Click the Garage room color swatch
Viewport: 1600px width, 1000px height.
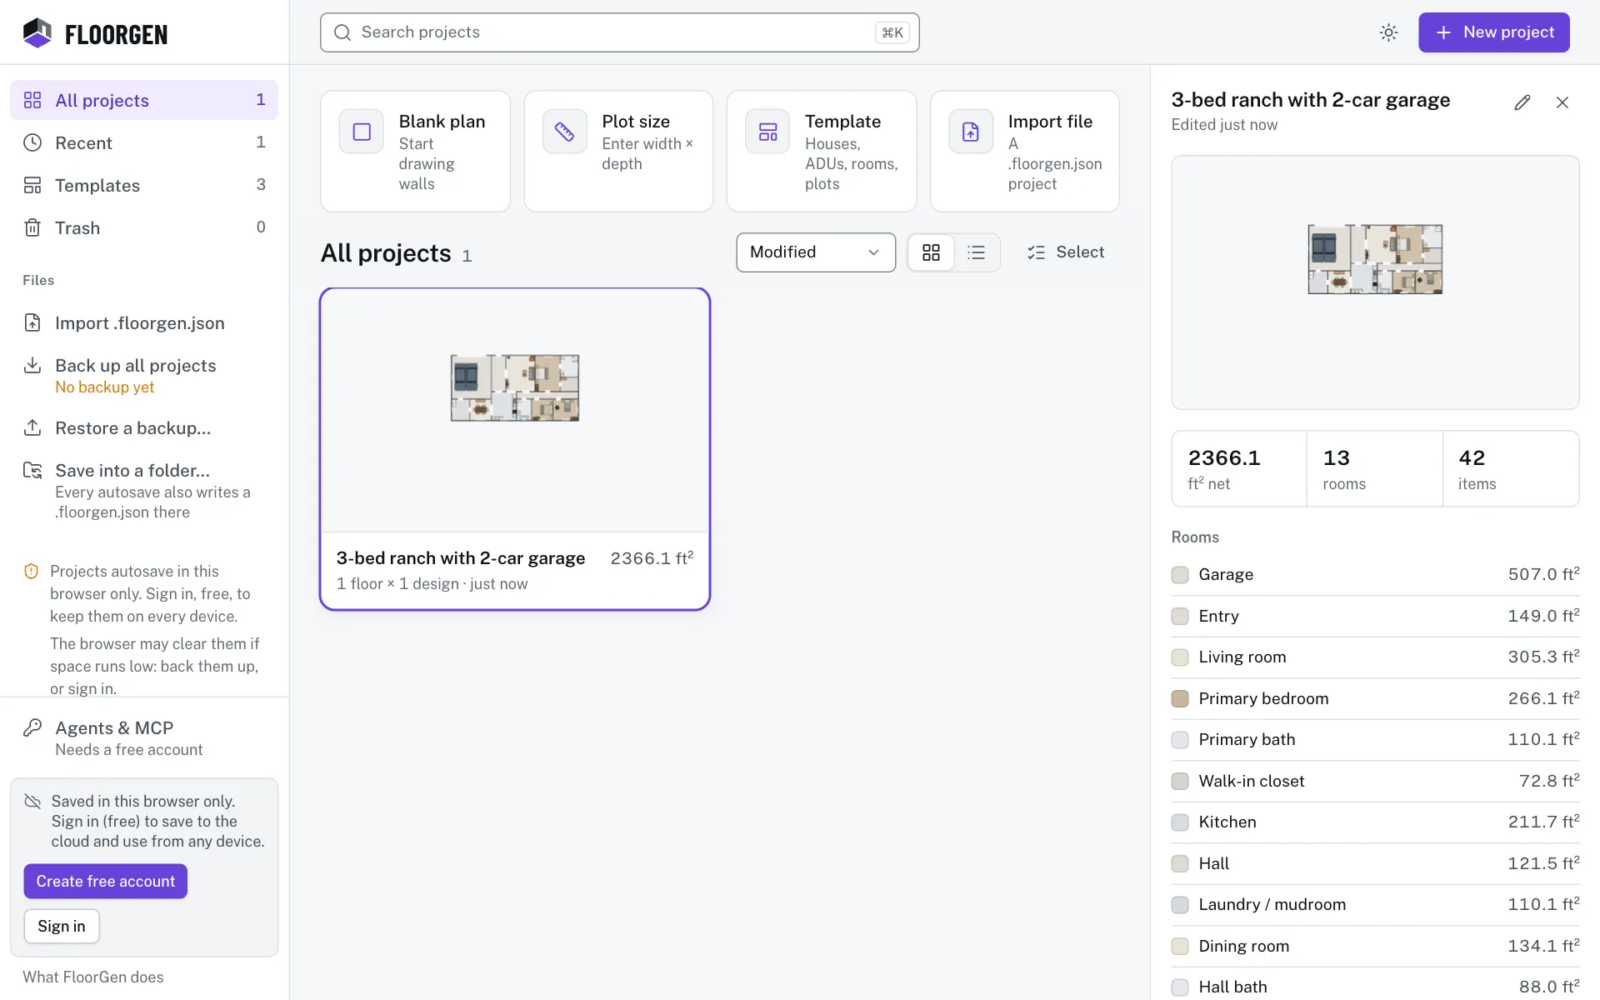click(1180, 575)
